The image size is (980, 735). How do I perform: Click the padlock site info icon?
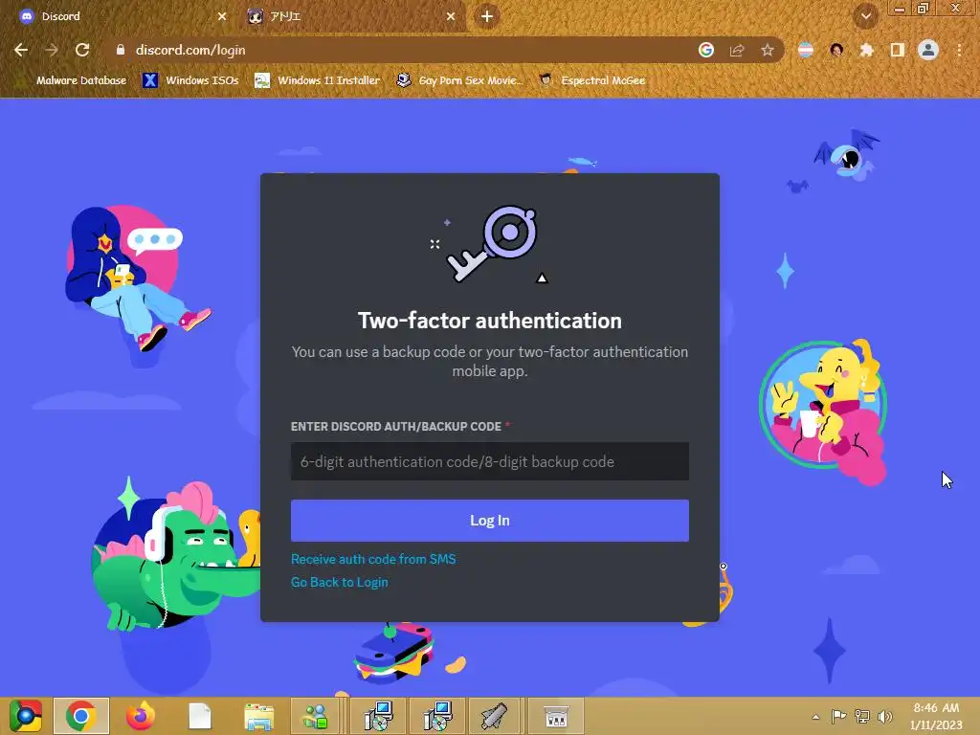click(x=121, y=50)
